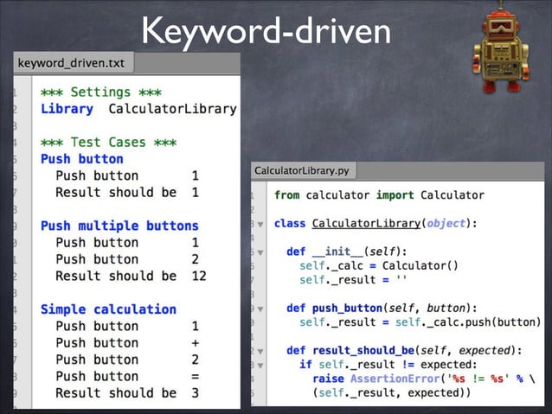Screen dimensions: 552x414
Task: Select the CalculatorLibrary.py tab
Action: click(x=304, y=171)
